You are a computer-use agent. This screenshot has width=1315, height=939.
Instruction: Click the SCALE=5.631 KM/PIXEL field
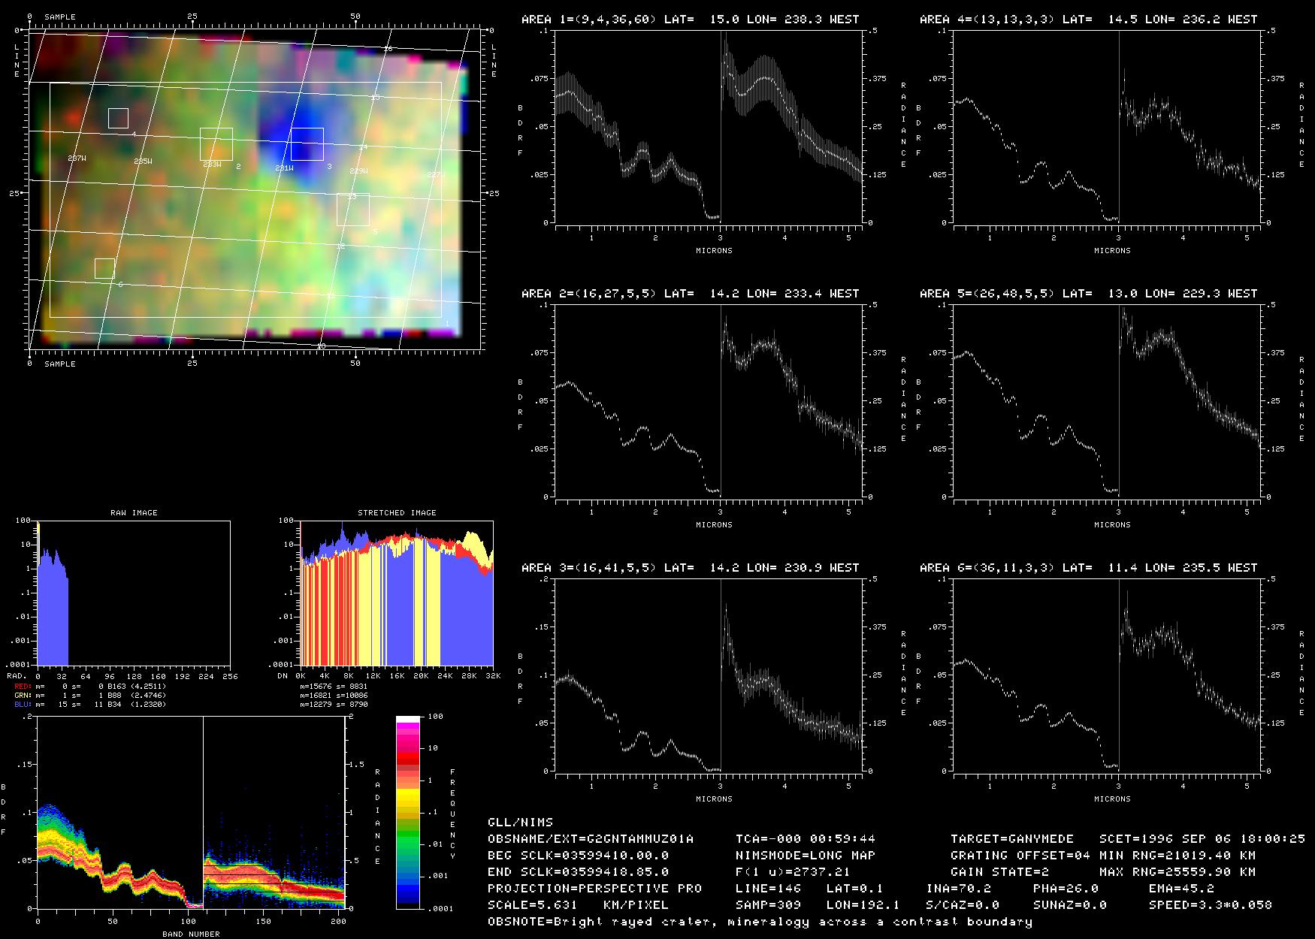tap(579, 904)
